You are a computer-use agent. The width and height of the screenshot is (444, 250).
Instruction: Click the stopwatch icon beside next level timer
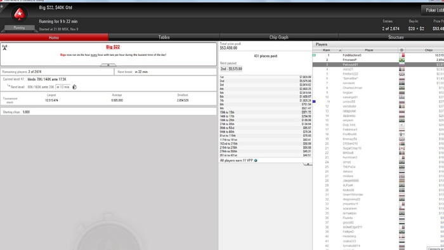point(74,87)
